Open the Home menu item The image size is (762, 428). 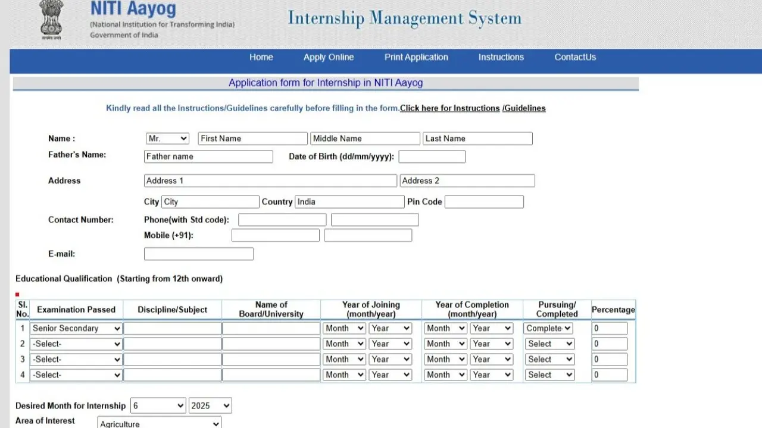pos(261,57)
